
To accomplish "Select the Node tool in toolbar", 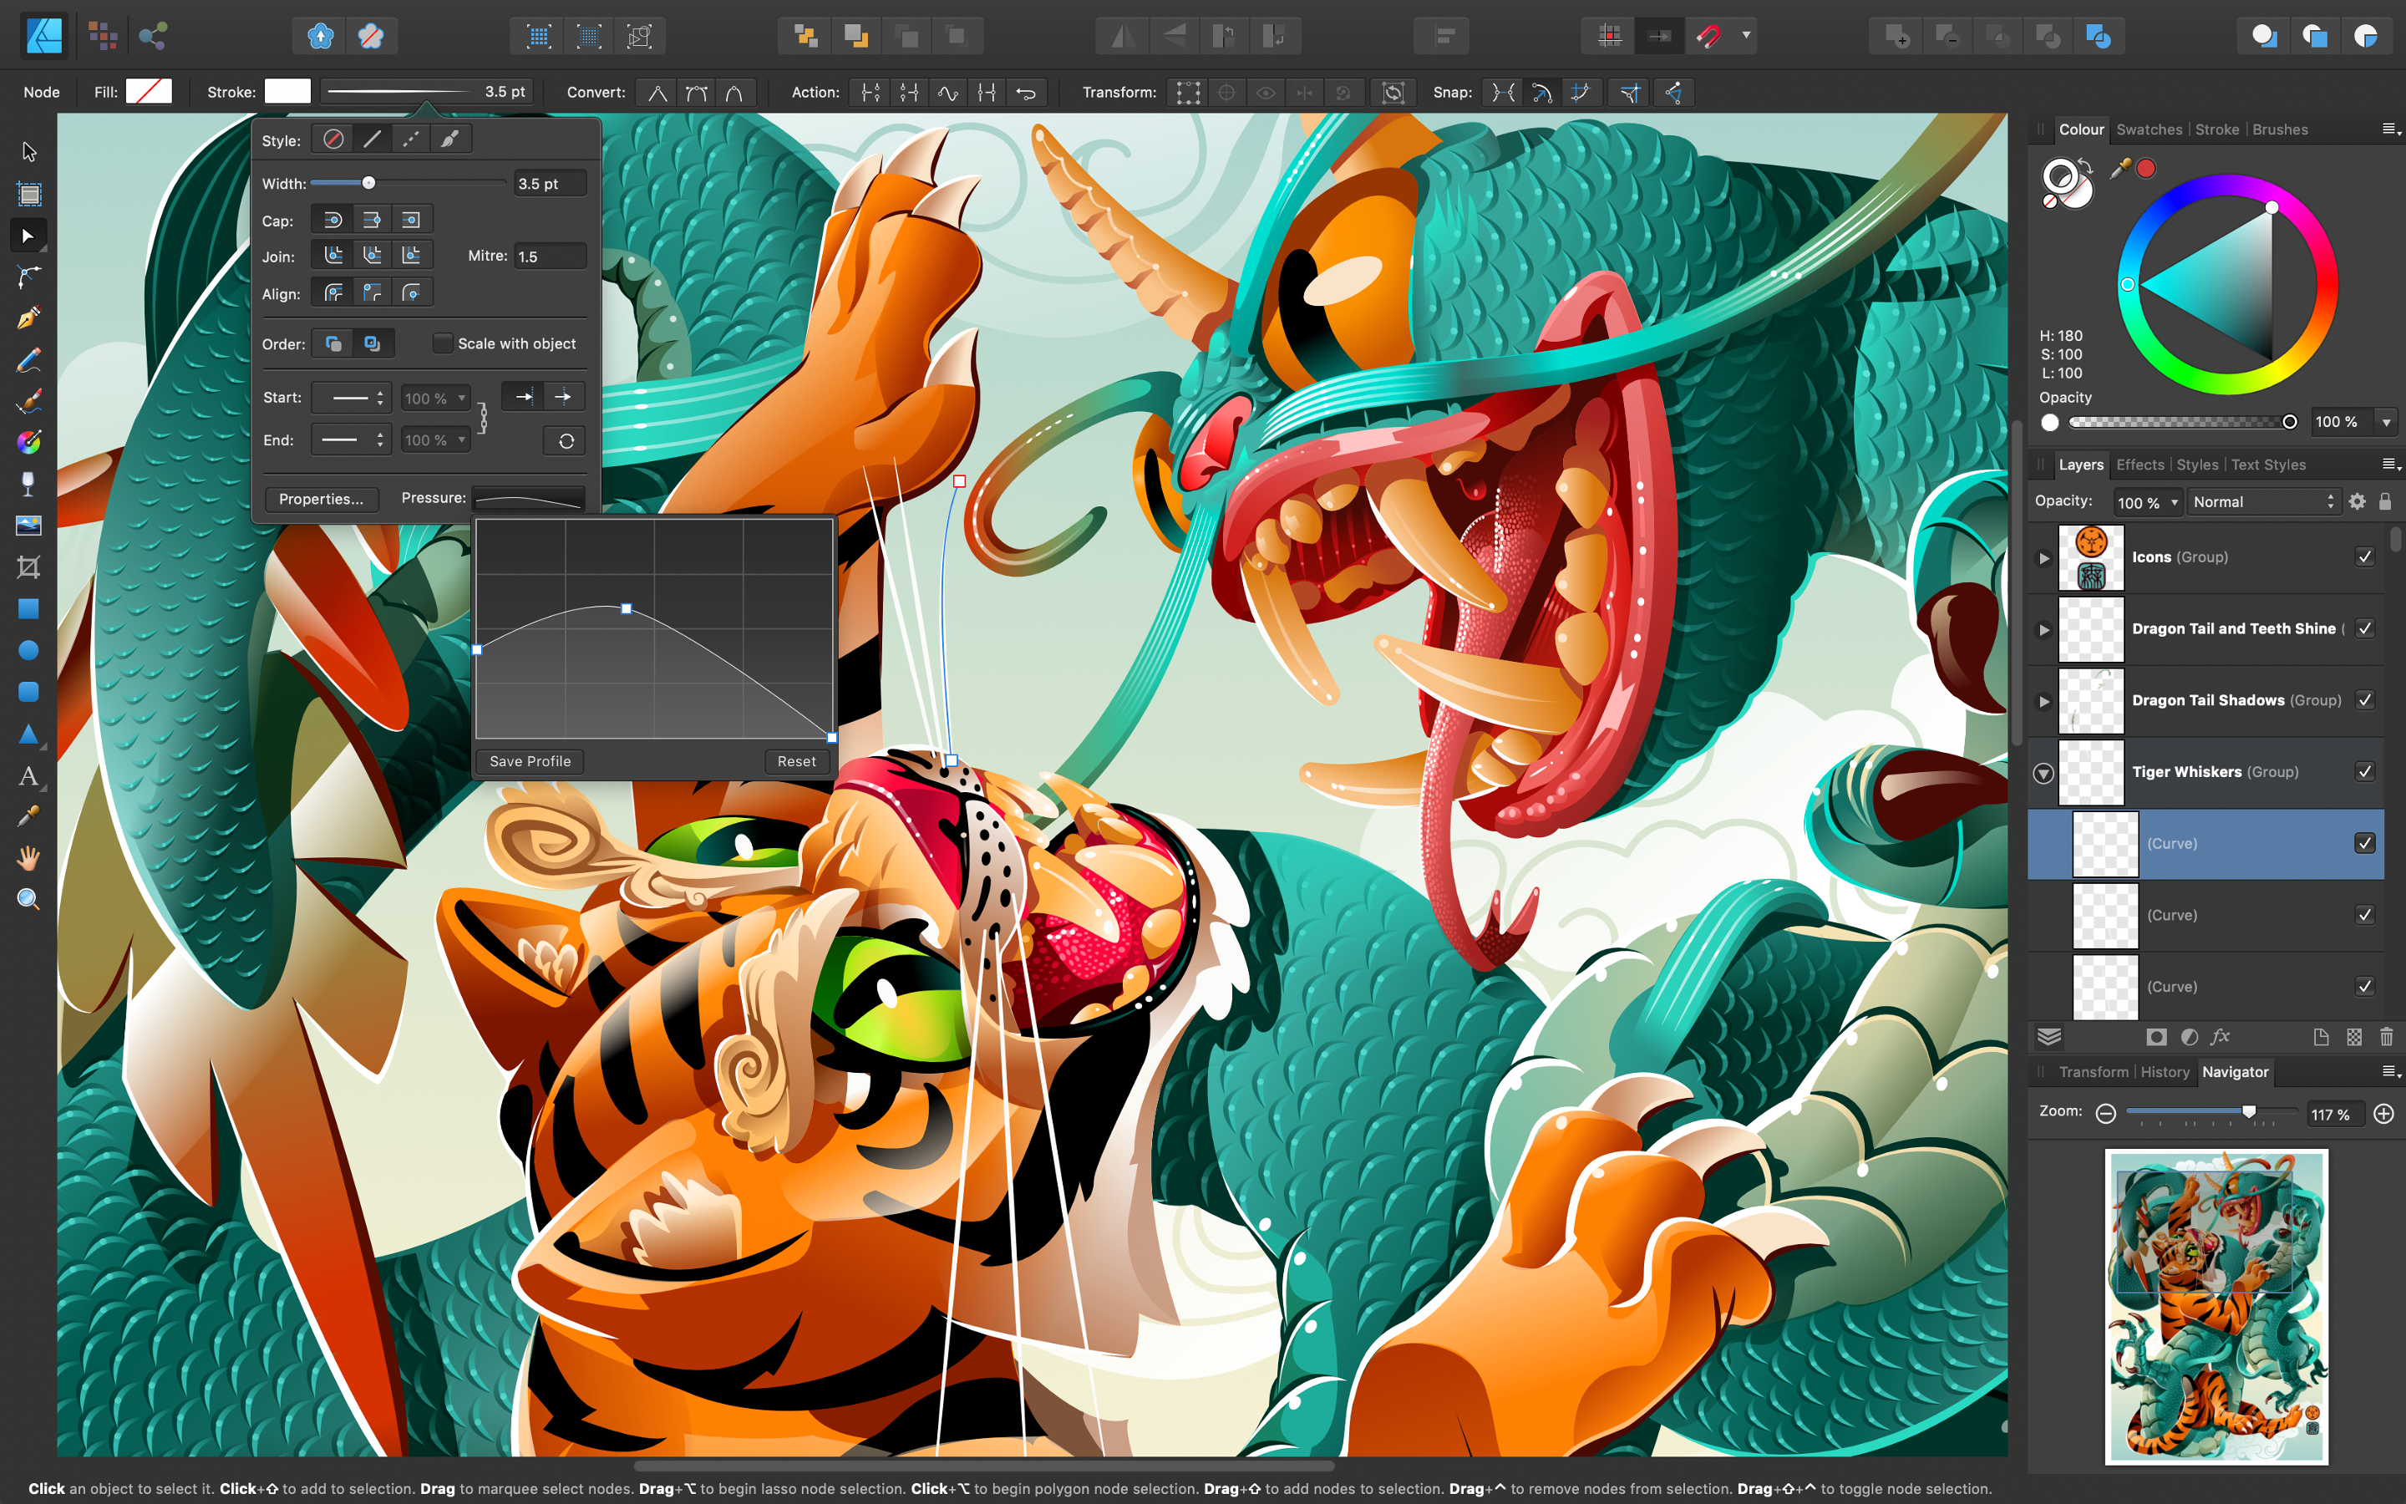I will click(26, 234).
